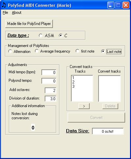Click the Polysnd tempo input field
Image resolution: width=131 pixels, height=159 pixels.
click(49, 81)
